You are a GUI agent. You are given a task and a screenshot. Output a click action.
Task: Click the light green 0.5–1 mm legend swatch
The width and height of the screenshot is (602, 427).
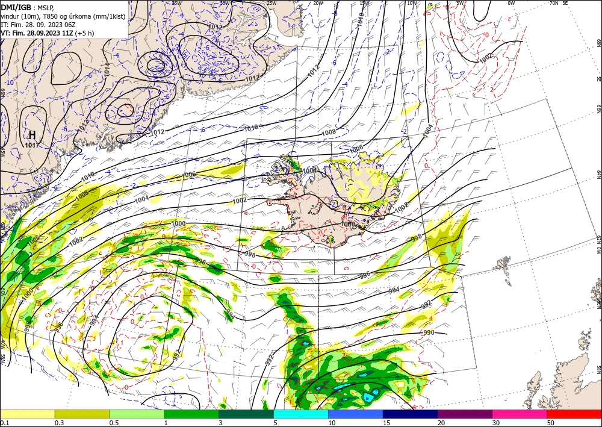coord(137,414)
